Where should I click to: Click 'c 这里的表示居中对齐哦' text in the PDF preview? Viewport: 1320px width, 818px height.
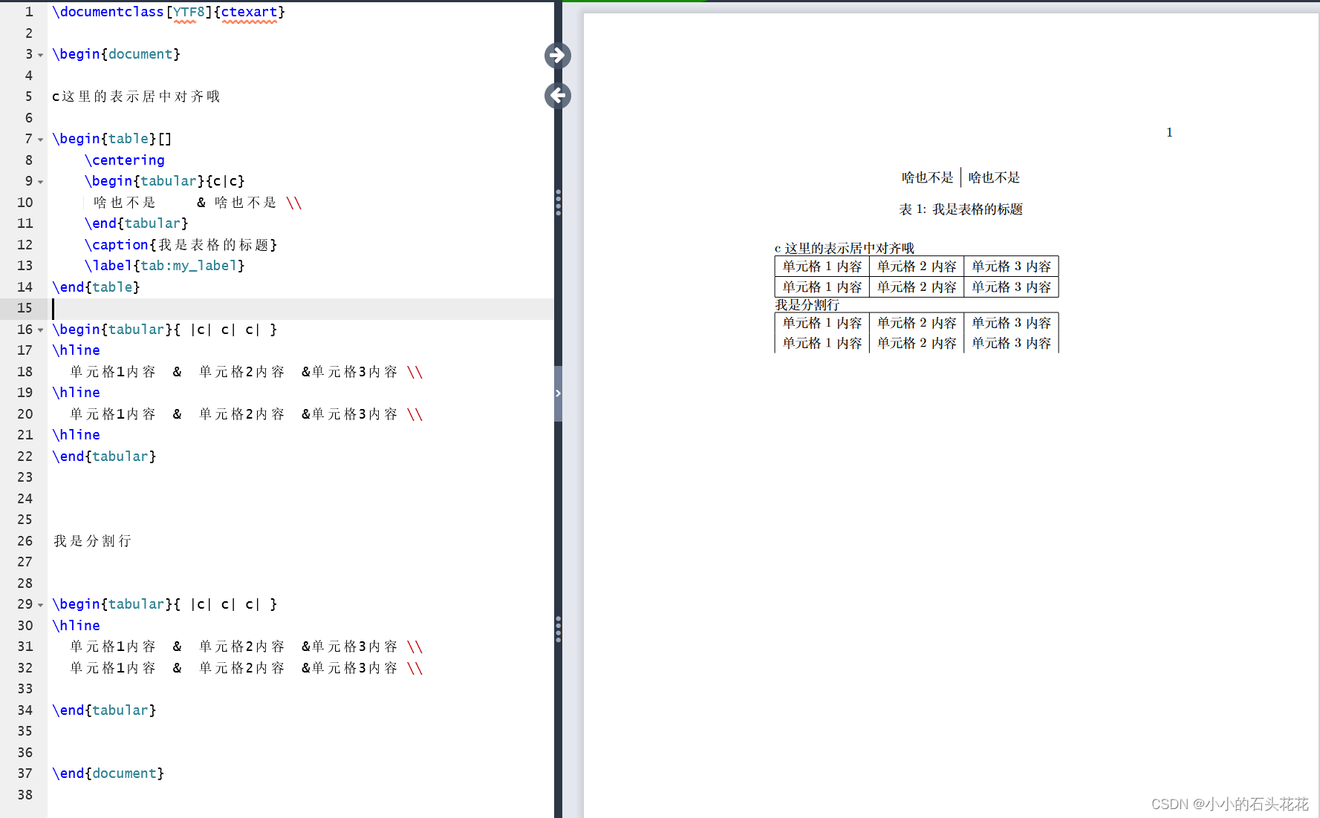point(845,248)
